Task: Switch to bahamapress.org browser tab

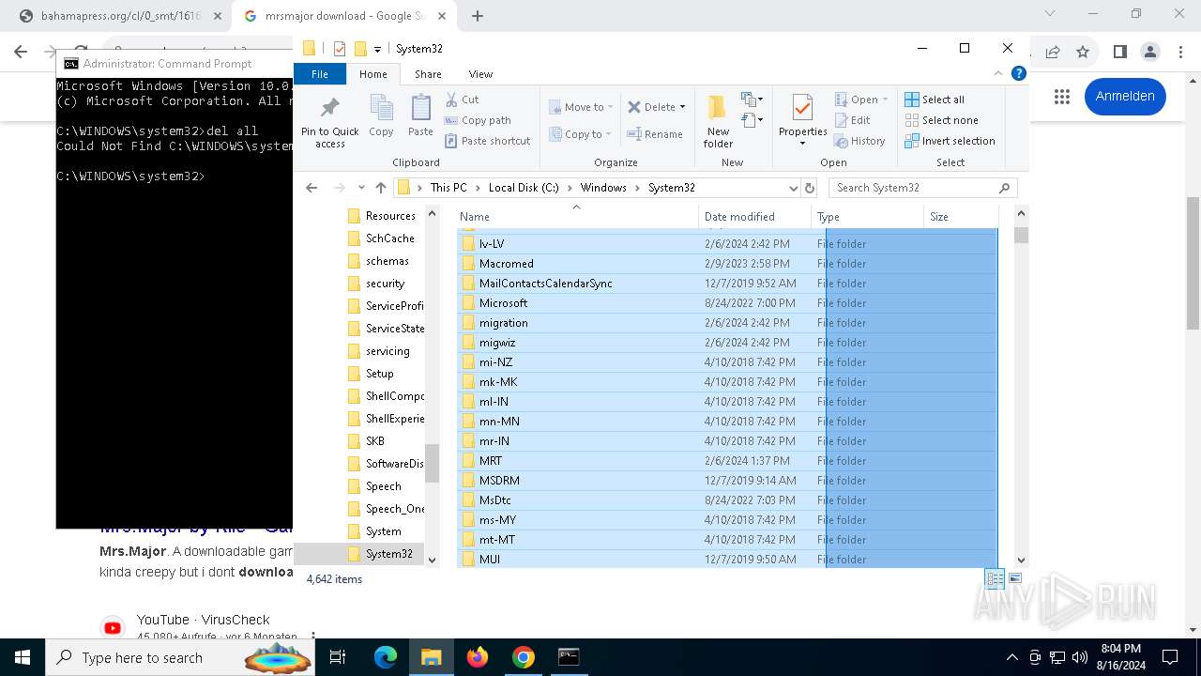Action: click(120, 16)
